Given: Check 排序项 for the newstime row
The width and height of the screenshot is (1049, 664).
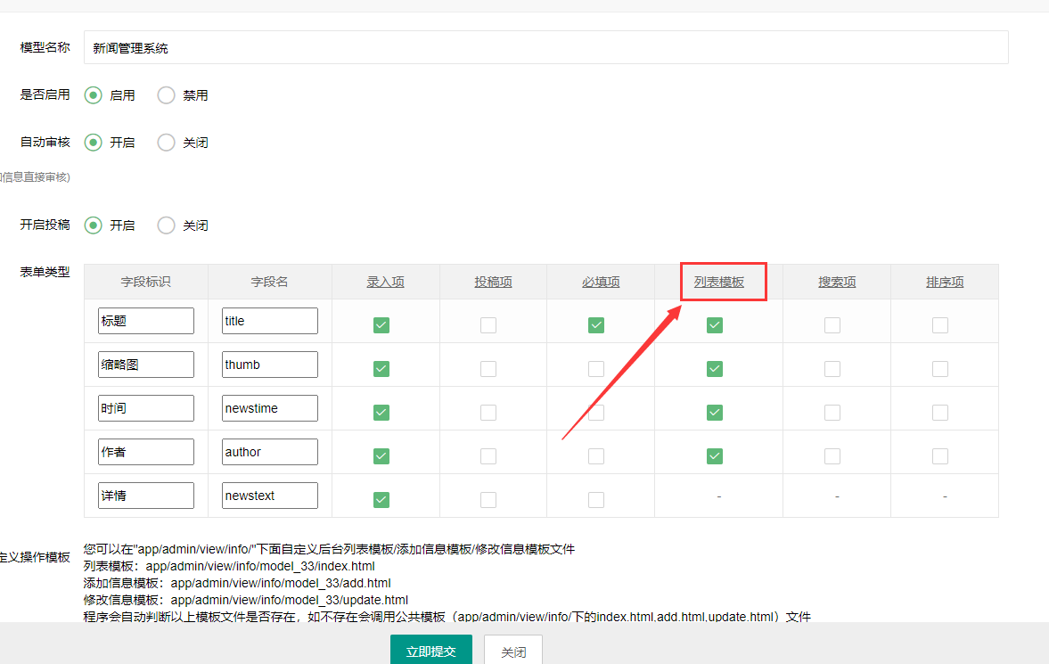Looking at the screenshot, I should pos(940,413).
